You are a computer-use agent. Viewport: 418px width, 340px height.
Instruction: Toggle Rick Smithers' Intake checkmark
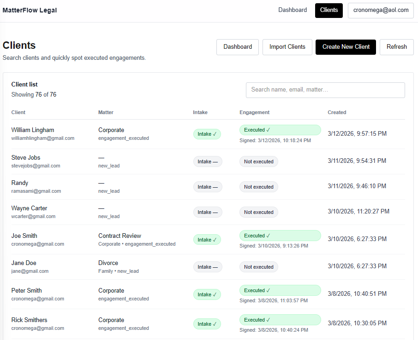pos(207,324)
